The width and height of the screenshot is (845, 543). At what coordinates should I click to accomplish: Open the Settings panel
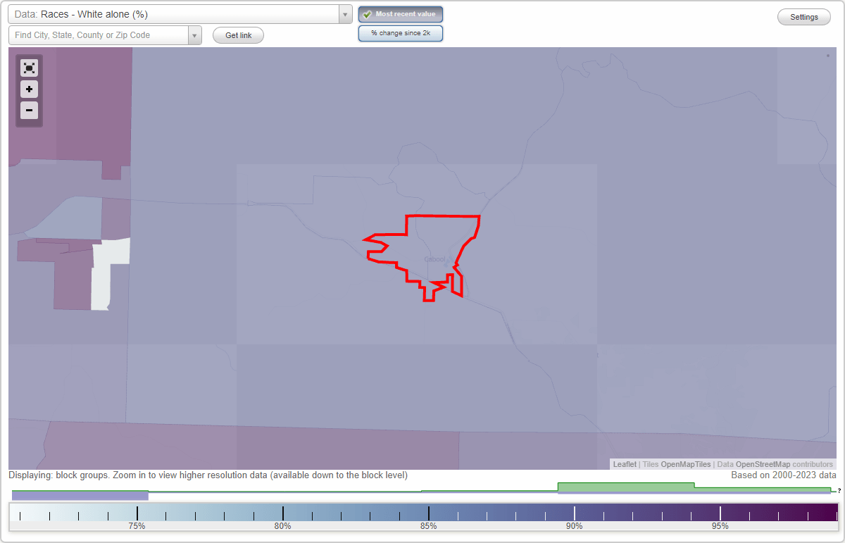[x=803, y=16]
